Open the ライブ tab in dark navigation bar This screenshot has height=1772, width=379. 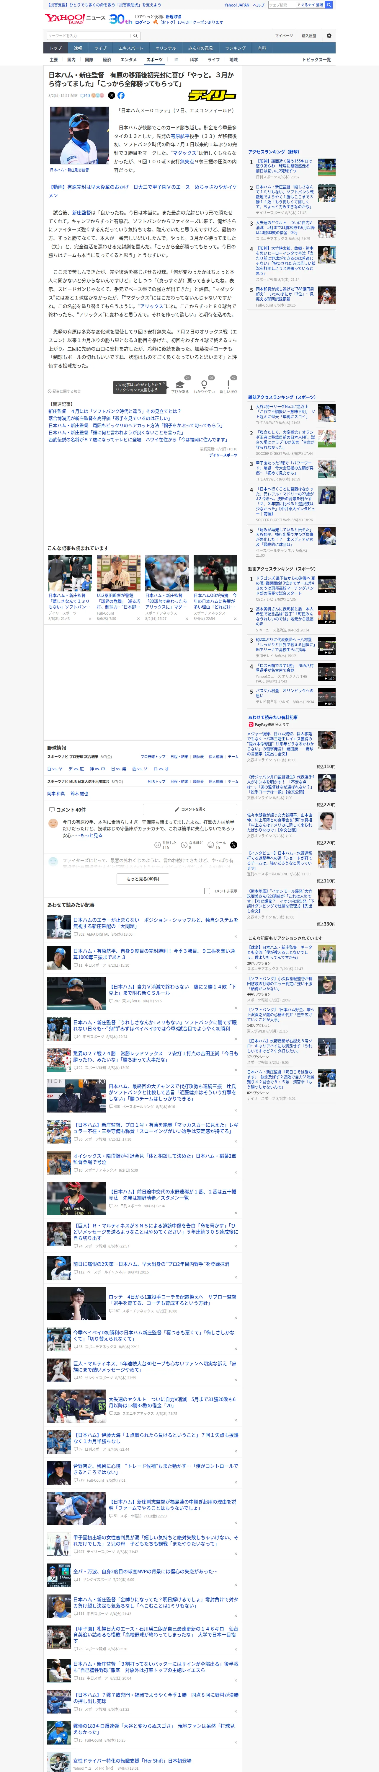100,48
